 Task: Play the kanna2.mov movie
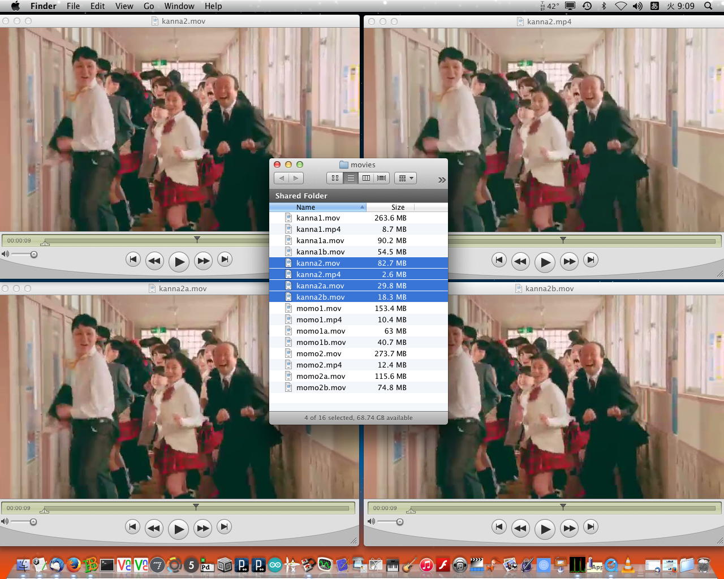pos(179,261)
